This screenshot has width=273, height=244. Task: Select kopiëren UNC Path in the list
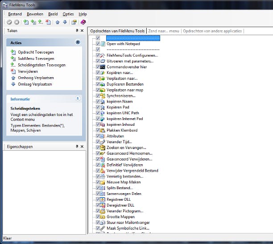click(123, 113)
